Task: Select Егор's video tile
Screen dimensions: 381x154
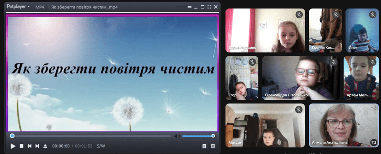Action: tap(242, 78)
